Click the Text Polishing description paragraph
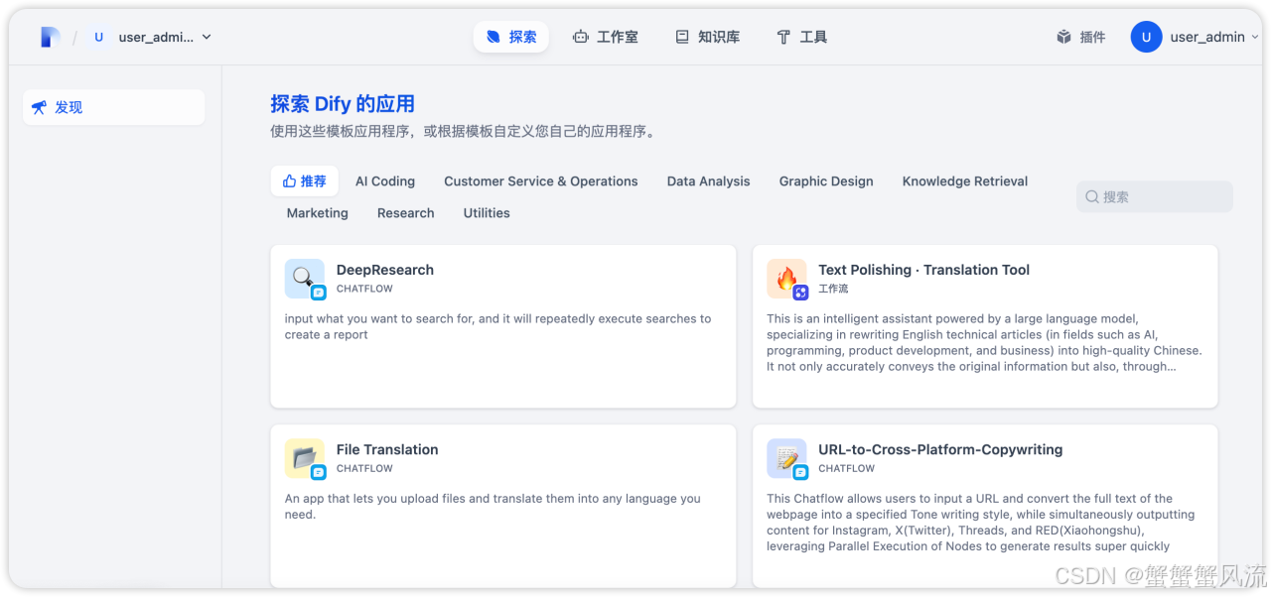 coord(984,342)
